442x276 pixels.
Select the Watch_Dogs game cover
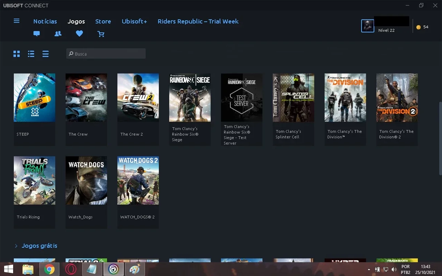[x=86, y=180]
